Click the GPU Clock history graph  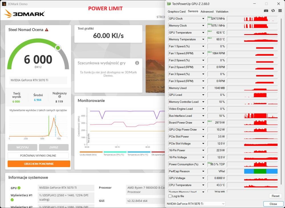pos(252,18)
